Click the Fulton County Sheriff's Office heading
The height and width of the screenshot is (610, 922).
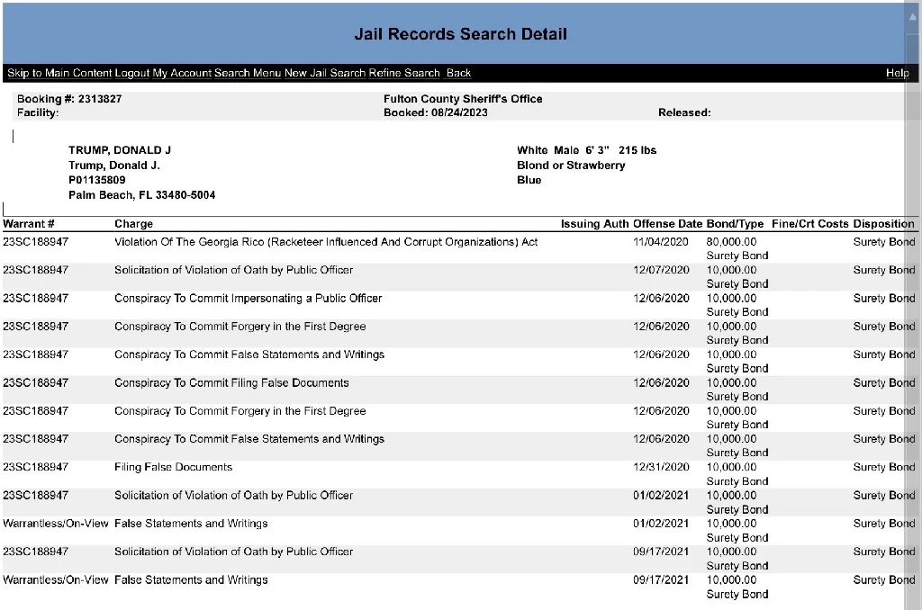tap(464, 99)
